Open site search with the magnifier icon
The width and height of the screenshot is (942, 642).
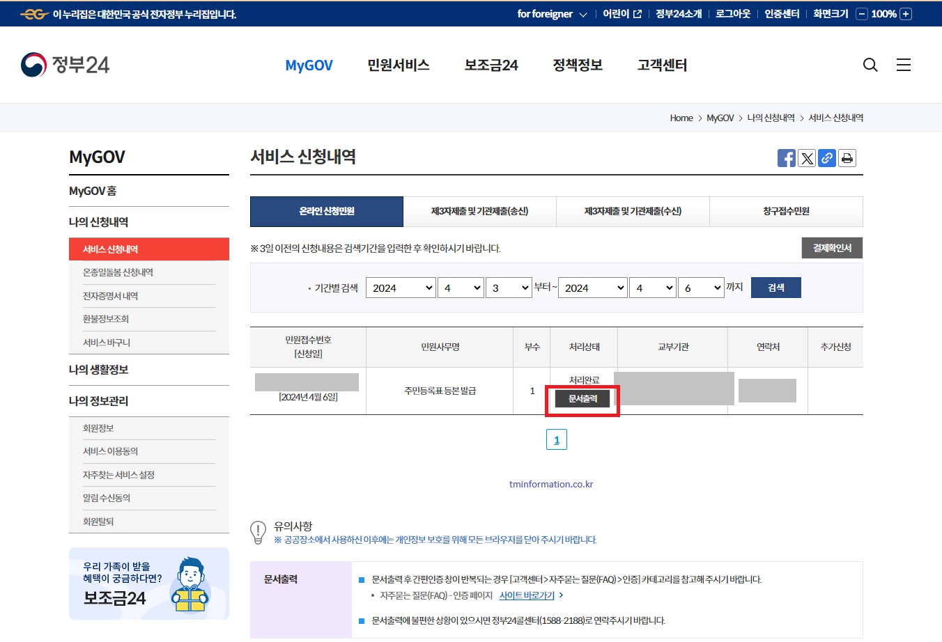(870, 65)
